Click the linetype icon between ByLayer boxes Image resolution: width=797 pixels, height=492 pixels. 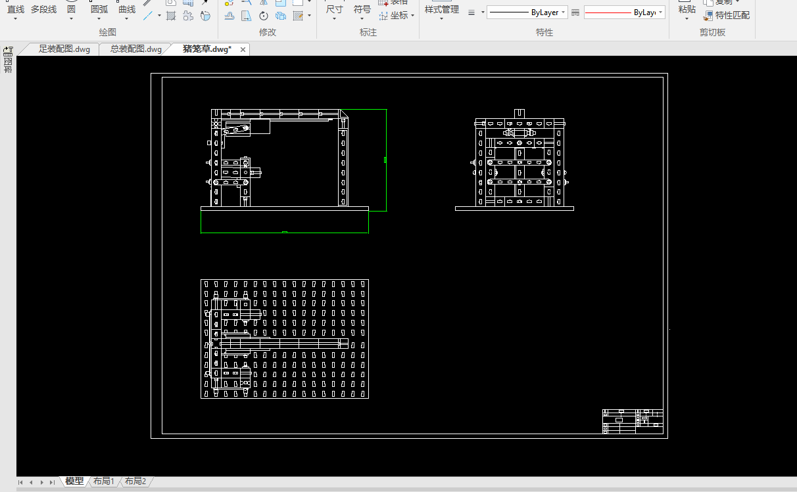575,12
